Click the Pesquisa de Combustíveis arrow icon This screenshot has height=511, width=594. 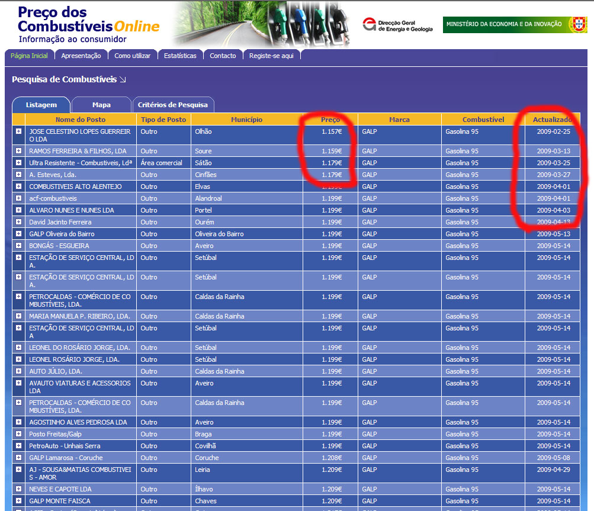(123, 79)
